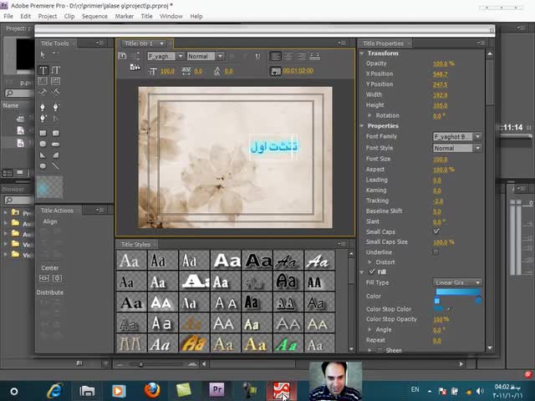Viewport: 535px width, 401px height.
Task: Click the left gradient color stop
Action: coord(436,301)
